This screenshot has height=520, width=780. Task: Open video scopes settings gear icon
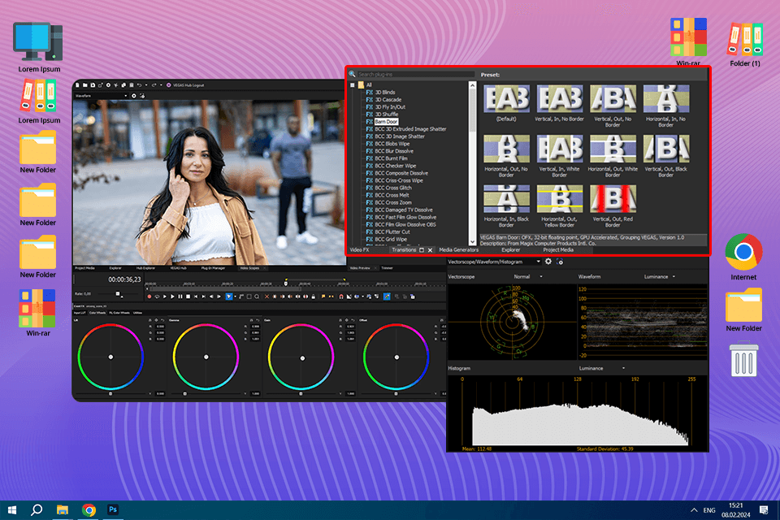pos(548,262)
